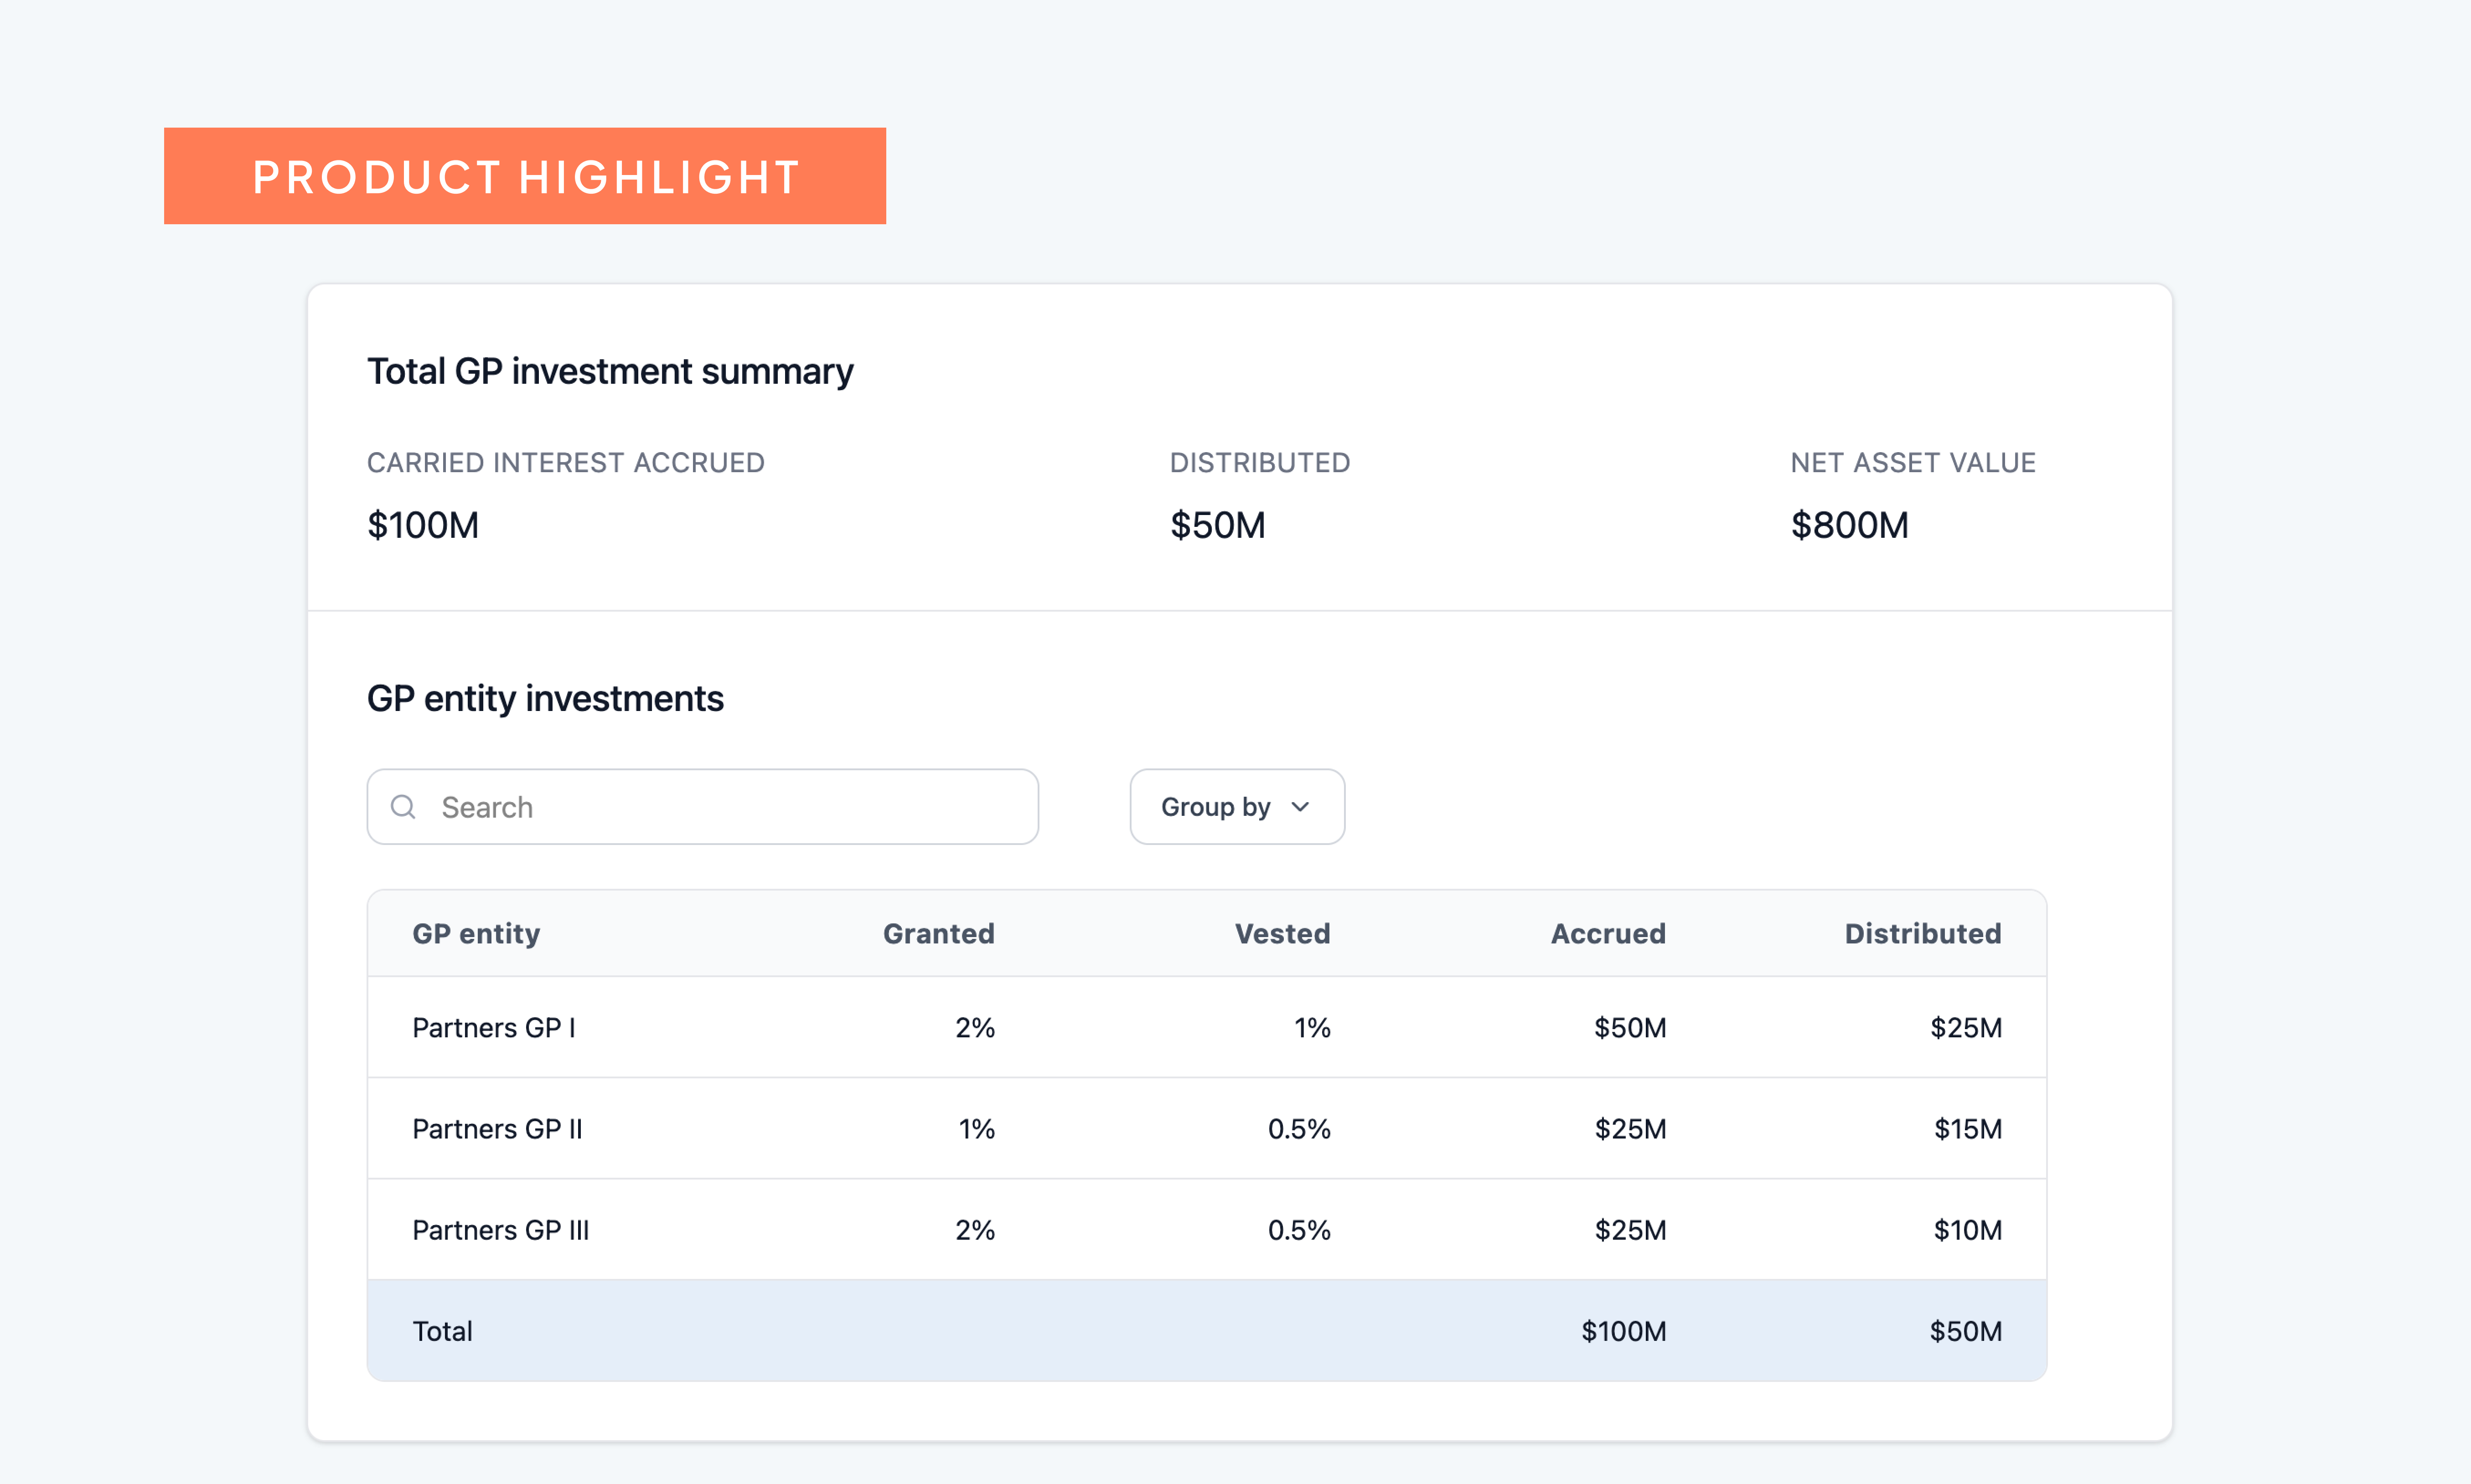Image resolution: width=2471 pixels, height=1484 pixels.
Task: Click the $100M carried interest accrued value
Action: (x=423, y=525)
